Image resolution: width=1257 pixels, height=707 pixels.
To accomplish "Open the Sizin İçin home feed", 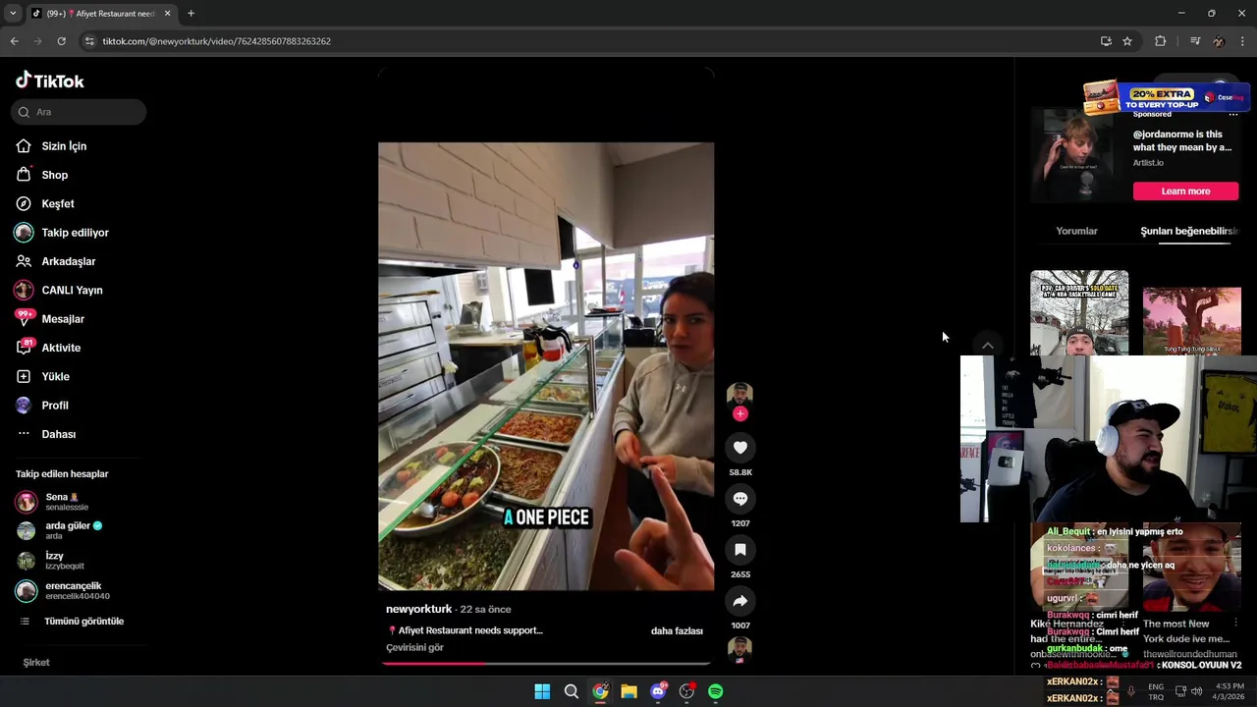I will click(64, 146).
